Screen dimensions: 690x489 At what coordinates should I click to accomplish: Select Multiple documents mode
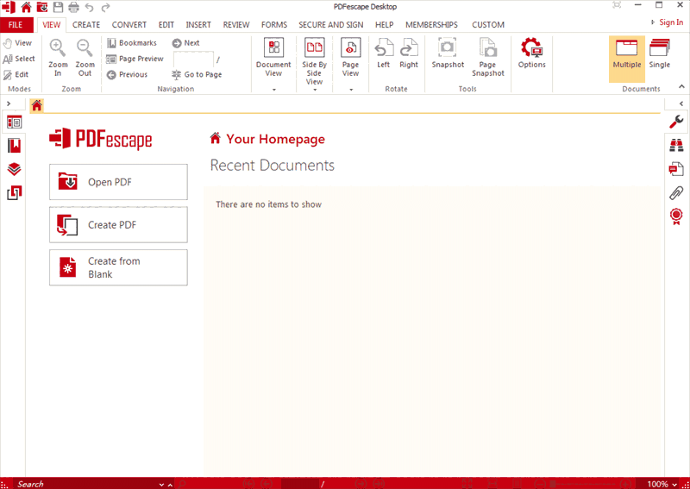click(x=627, y=53)
